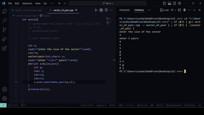
Task: Open Run and Debug view
Action: pos(4,39)
